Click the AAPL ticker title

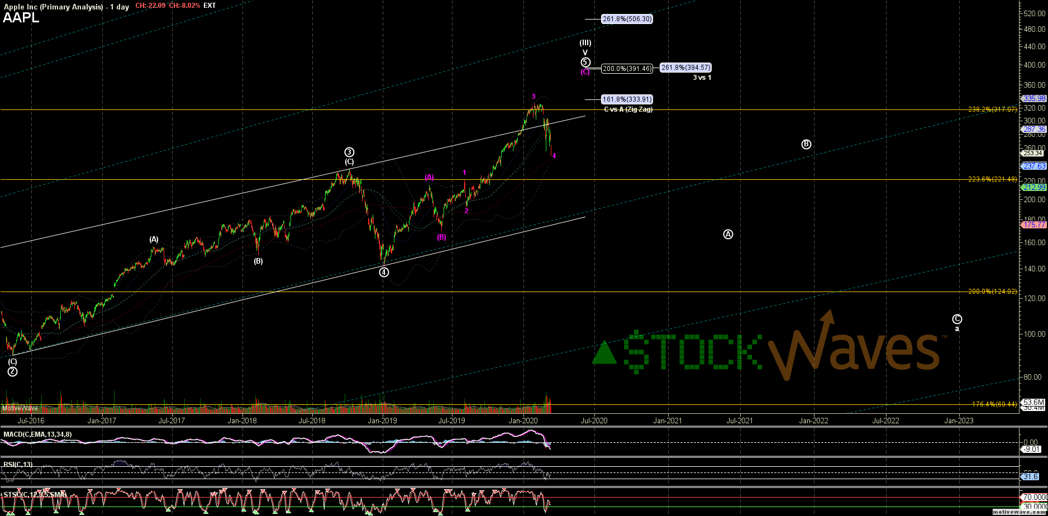[21, 18]
